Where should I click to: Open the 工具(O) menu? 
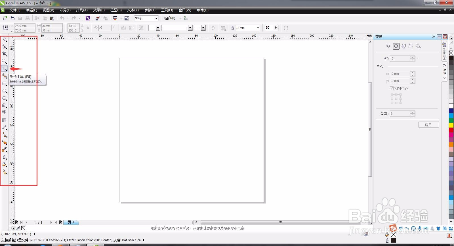tap(167, 10)
